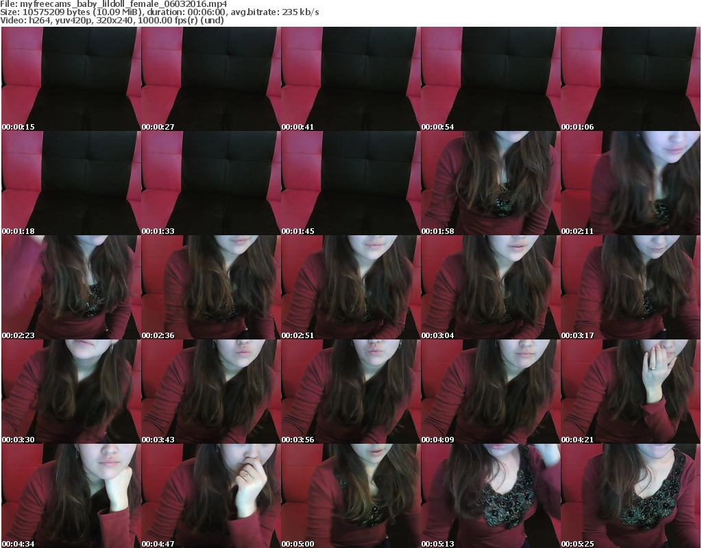Select the frame marked 00:03:30
702x548 pixels.
71,392
